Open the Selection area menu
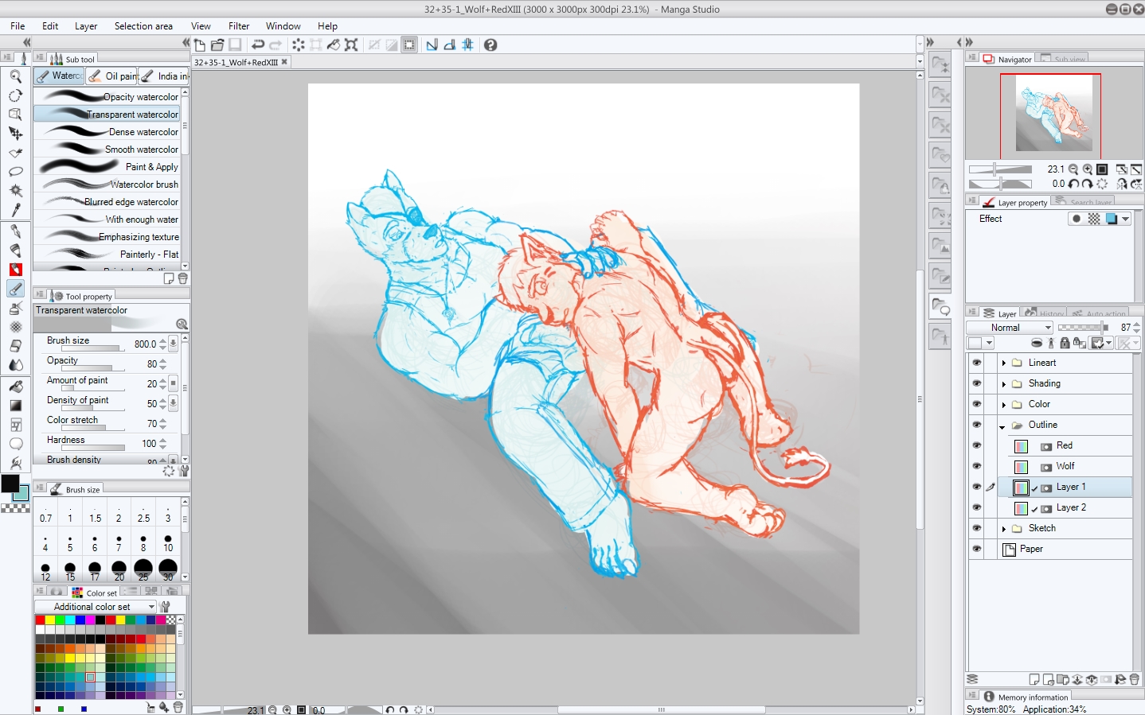 pyautogui.click(x=143, y=26)
